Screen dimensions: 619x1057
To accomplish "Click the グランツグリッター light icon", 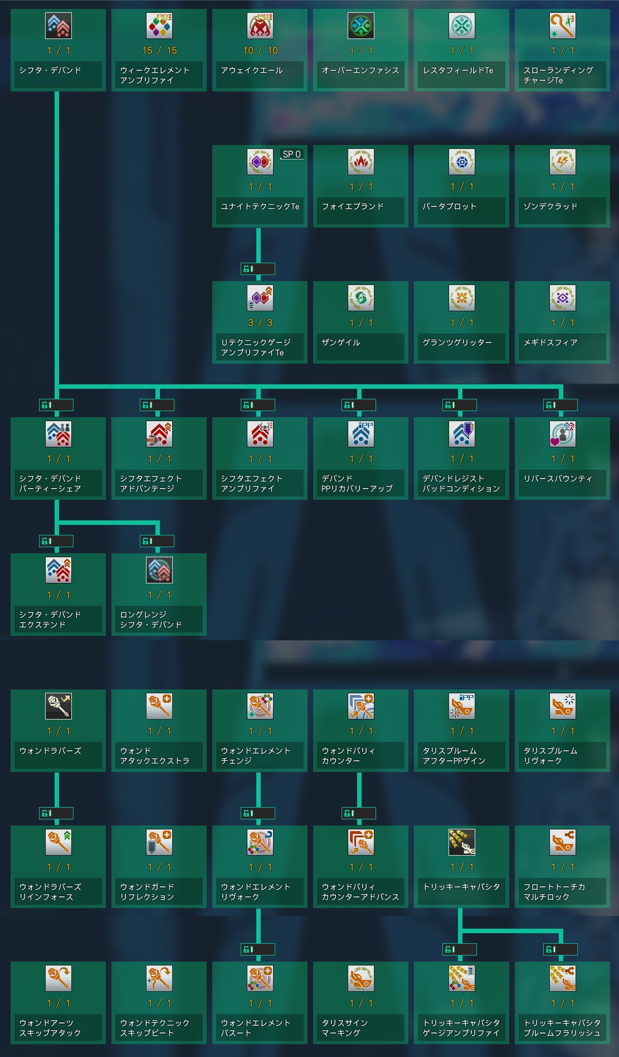I will pyautogui.click(x=462, y=298).
